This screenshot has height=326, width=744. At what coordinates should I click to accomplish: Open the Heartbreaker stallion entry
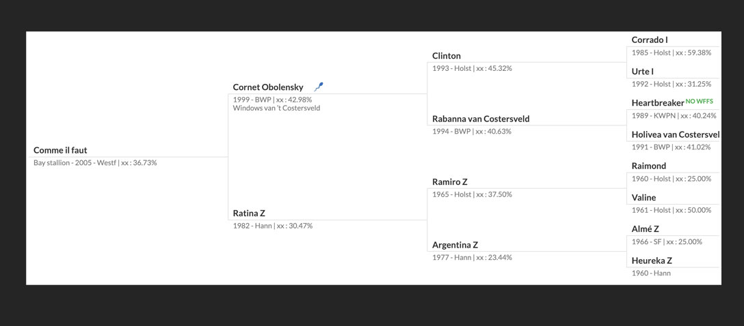658,103
